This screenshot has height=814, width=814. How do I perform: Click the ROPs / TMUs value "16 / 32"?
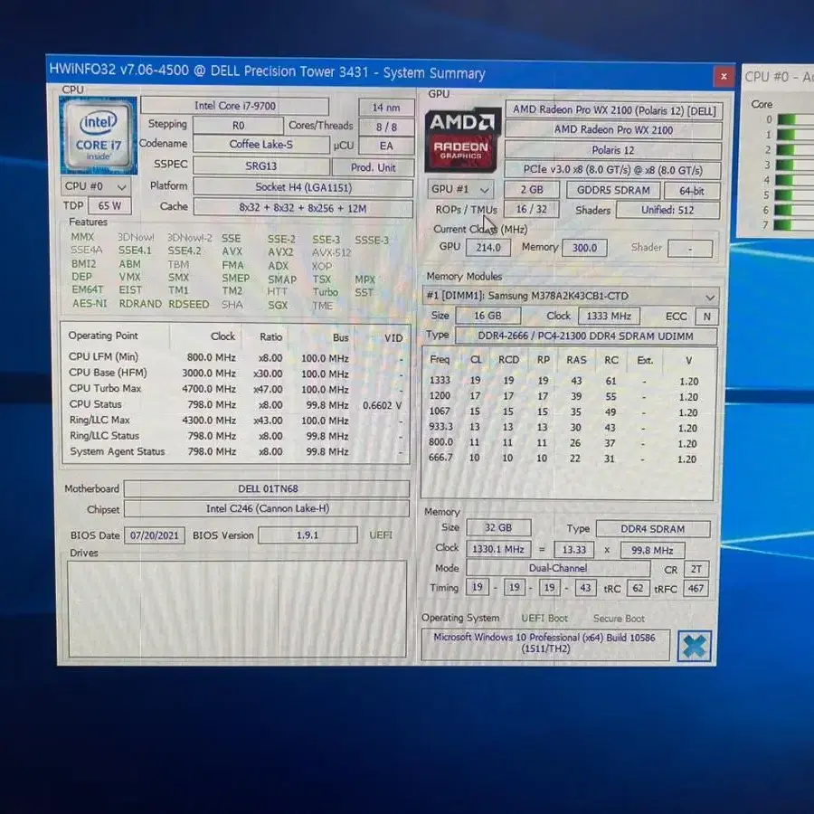click(x=532, y=209)
